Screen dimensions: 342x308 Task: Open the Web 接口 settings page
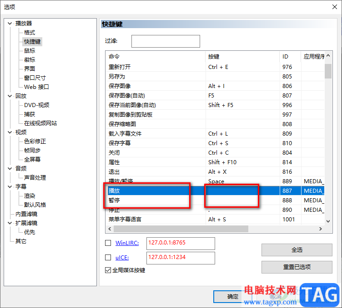click(x=36, y=87)
